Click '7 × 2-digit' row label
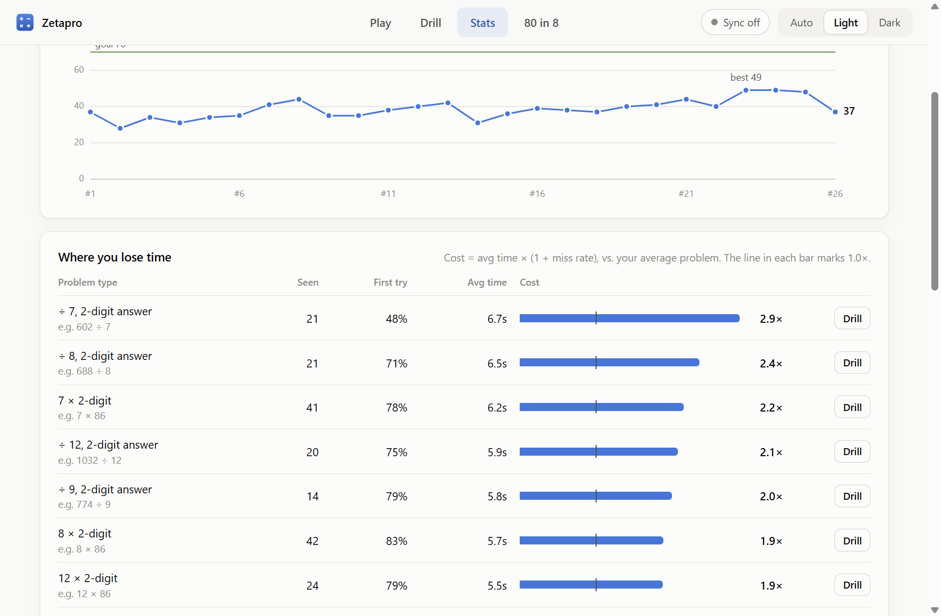 point(85,401)
